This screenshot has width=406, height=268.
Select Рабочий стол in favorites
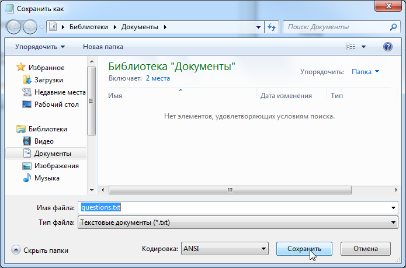tap(56, 105)
